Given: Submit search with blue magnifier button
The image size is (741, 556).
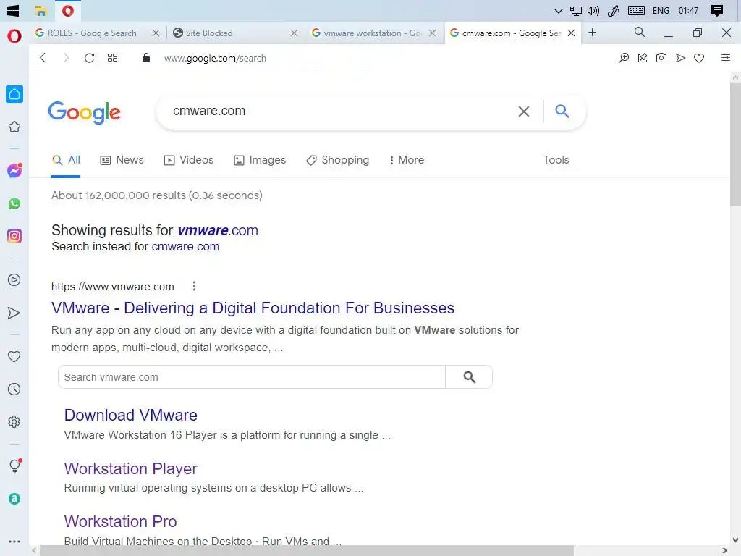Looking at the screenshot, I should pos(562,111).
